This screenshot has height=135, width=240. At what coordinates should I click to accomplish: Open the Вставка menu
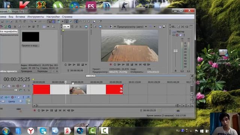pyautogui.click(x=20, y=16)
